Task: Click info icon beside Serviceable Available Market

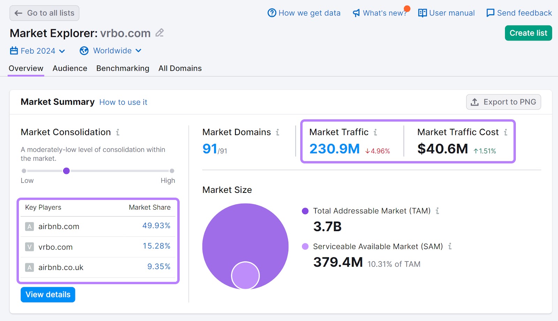Action: click(x=450, y=246)
